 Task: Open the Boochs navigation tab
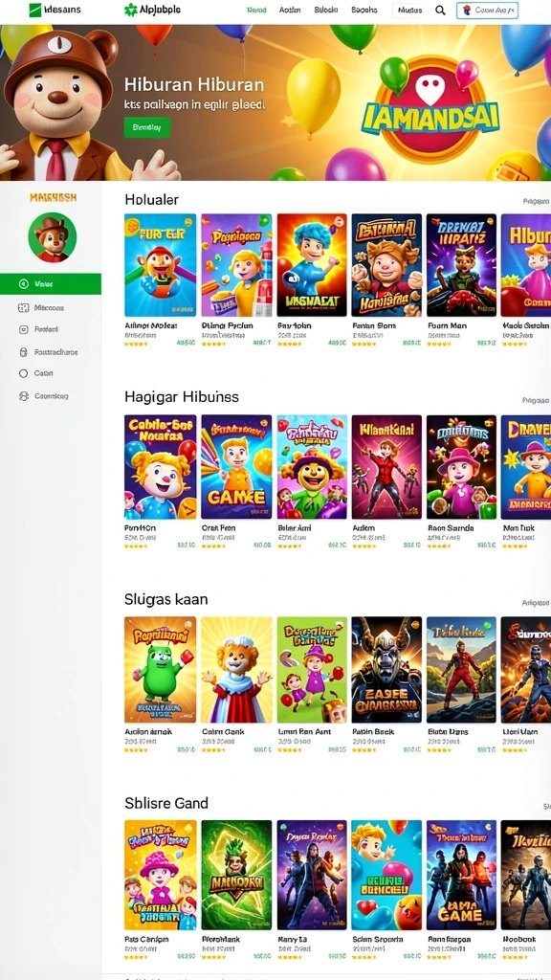click(364, 10)
